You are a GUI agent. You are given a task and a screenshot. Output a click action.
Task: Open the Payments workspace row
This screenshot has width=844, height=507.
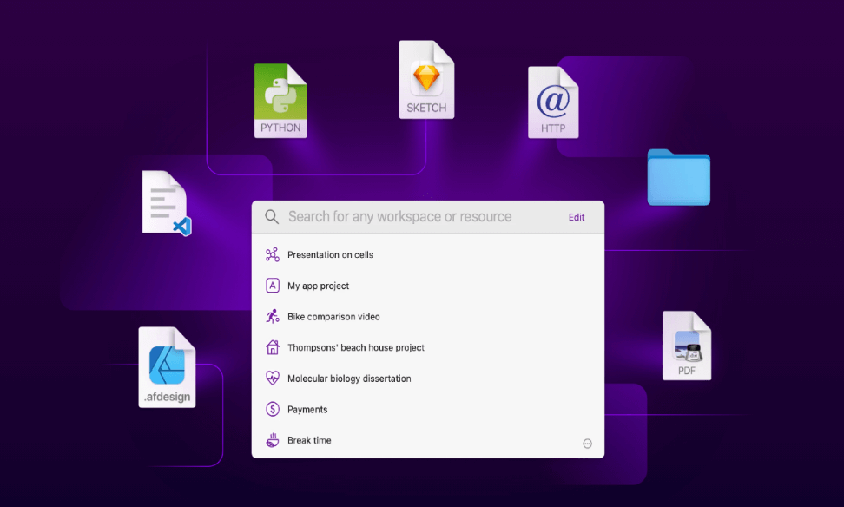pos(428,409)
